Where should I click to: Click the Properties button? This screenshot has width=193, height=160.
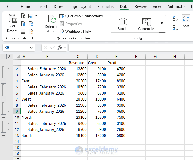pyautogui.click(x=71, y=24)
